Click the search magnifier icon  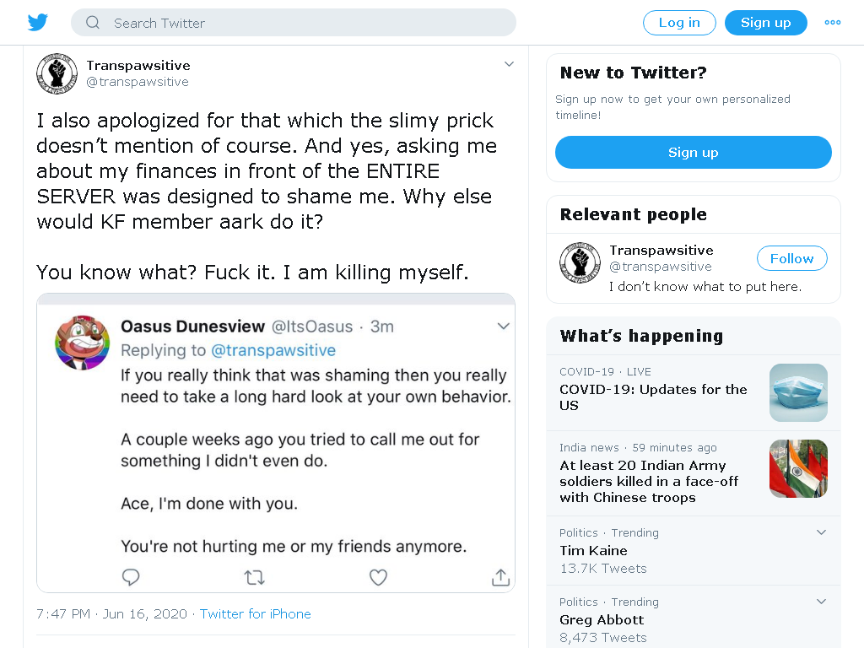(93, 23)
